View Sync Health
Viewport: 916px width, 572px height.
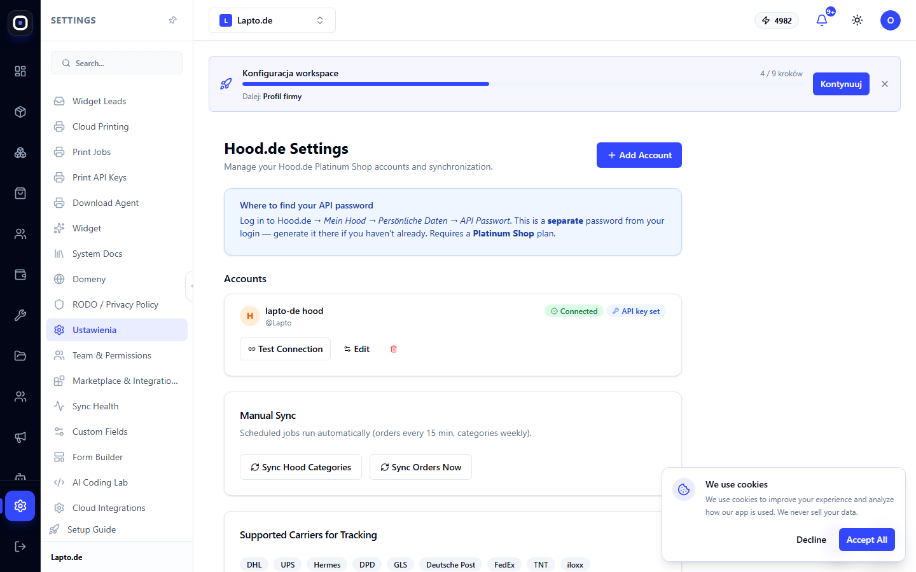116,406
